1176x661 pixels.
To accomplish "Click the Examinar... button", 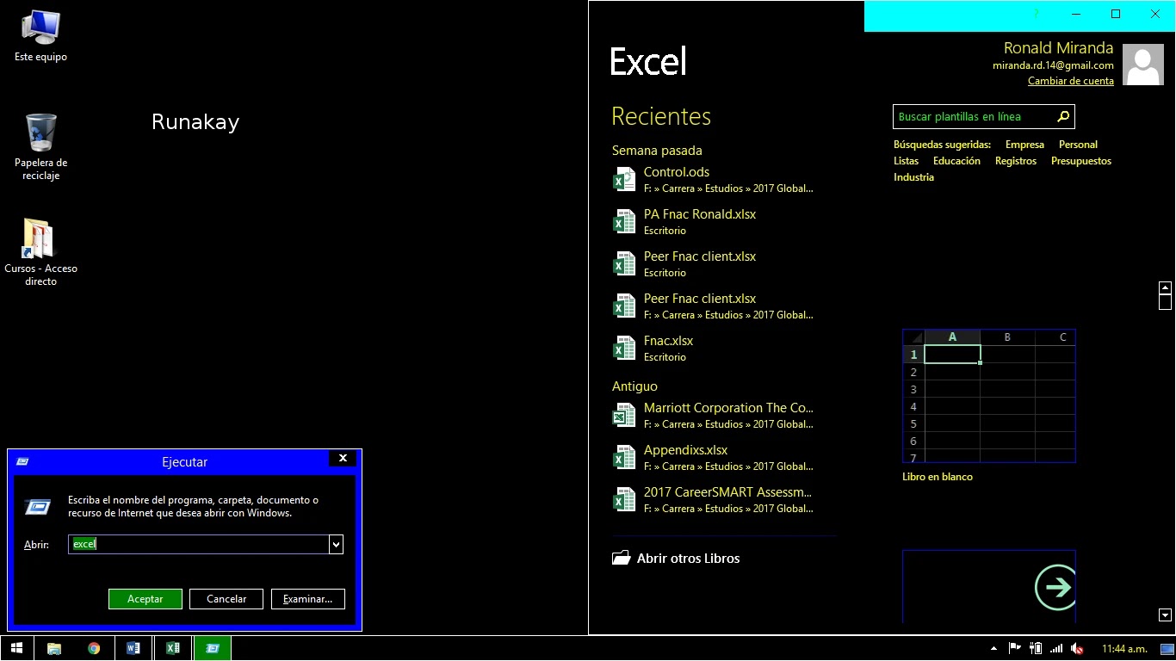I will (x=308, y=599).
